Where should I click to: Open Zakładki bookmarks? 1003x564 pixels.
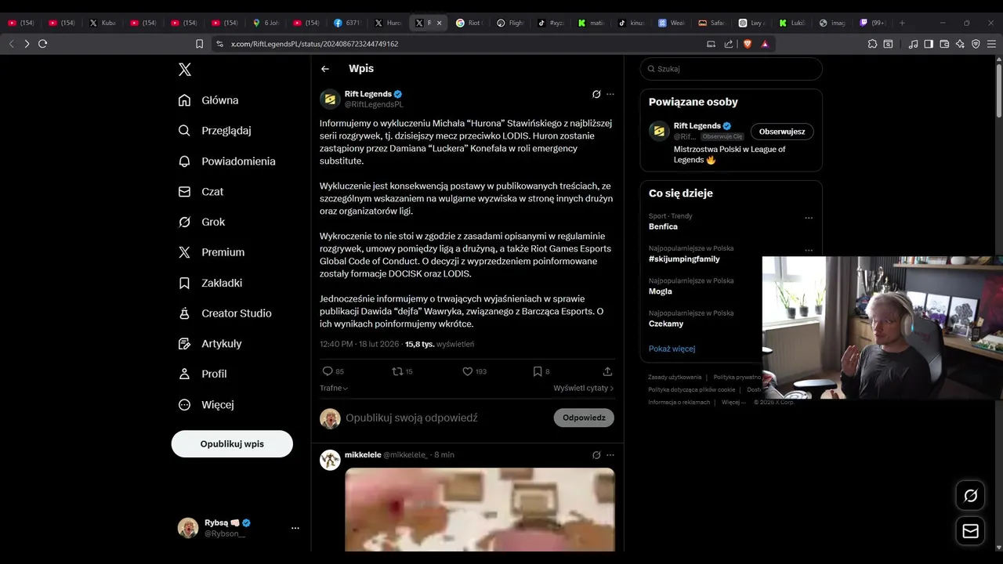210,283
